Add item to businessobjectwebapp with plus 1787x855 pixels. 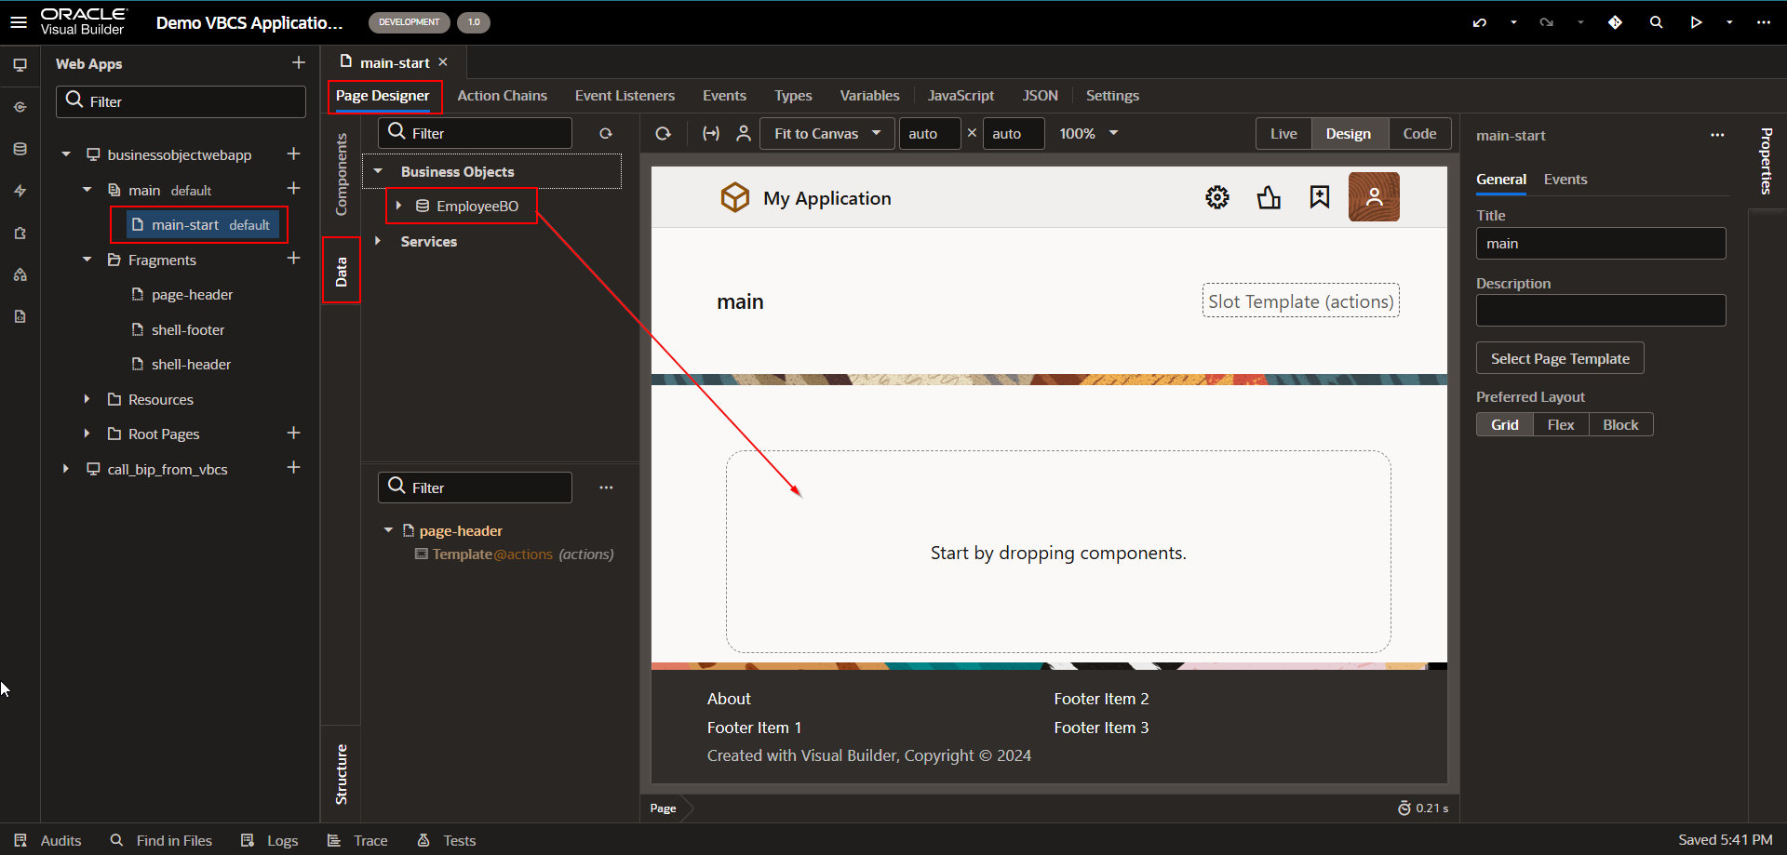[x=293, y=154]
